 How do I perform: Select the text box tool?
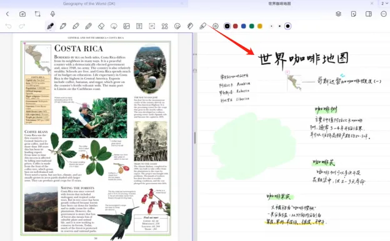click(139, 26)
